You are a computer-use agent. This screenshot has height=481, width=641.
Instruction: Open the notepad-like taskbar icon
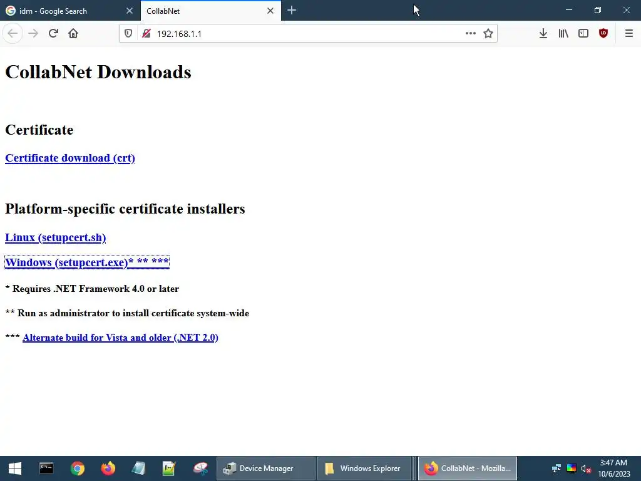click(138, 468)
